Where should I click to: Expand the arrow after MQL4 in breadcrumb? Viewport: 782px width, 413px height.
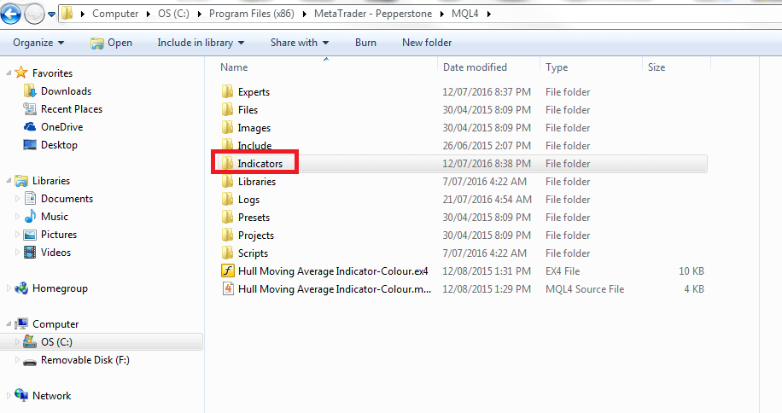click(x=488, y=14)
